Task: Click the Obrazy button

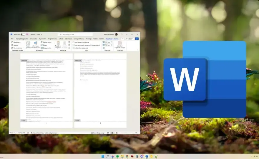Action: 44,45
